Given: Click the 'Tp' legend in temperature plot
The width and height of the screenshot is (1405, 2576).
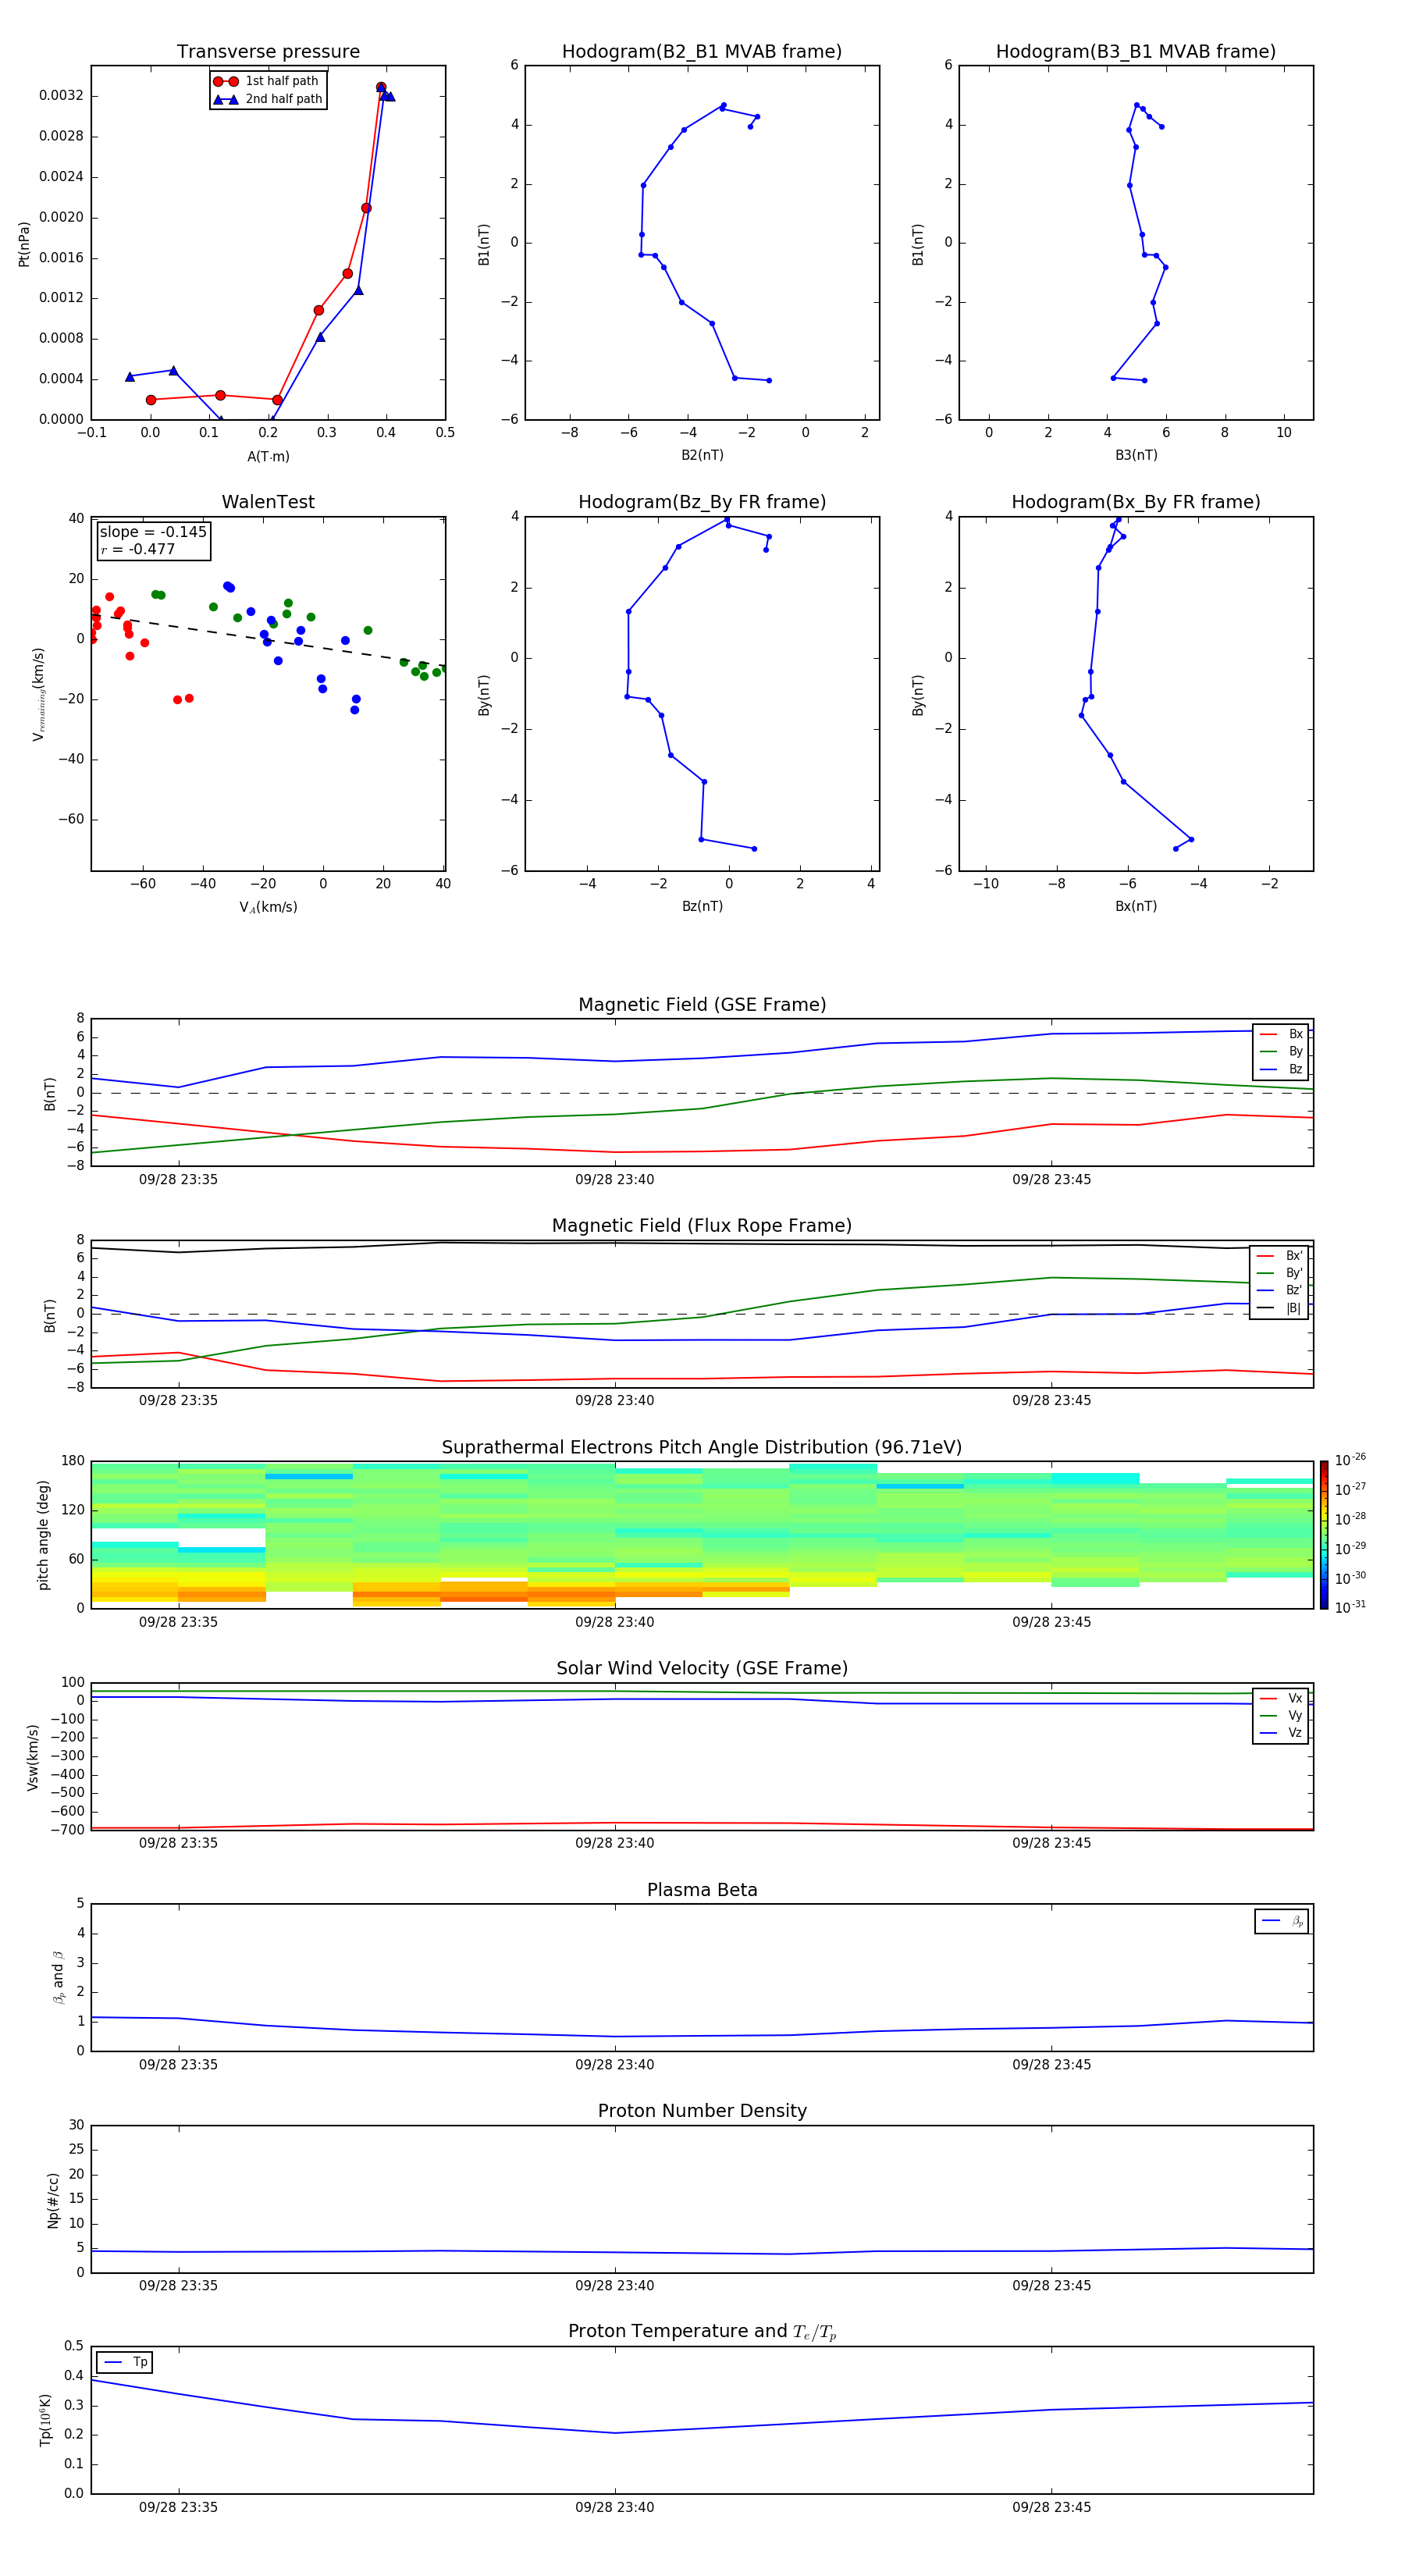Looking at the screenshot, I should 125,2362.
